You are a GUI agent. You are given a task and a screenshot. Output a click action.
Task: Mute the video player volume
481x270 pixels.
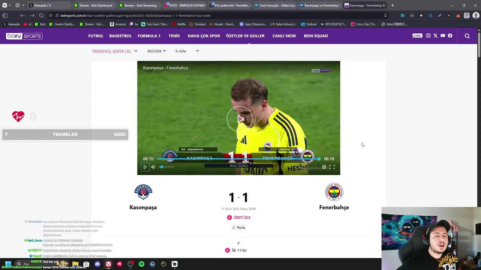153,167
